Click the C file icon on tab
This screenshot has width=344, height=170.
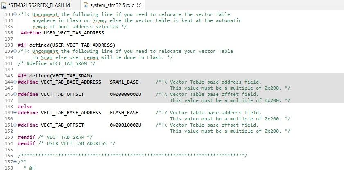[x=86, y=5]
